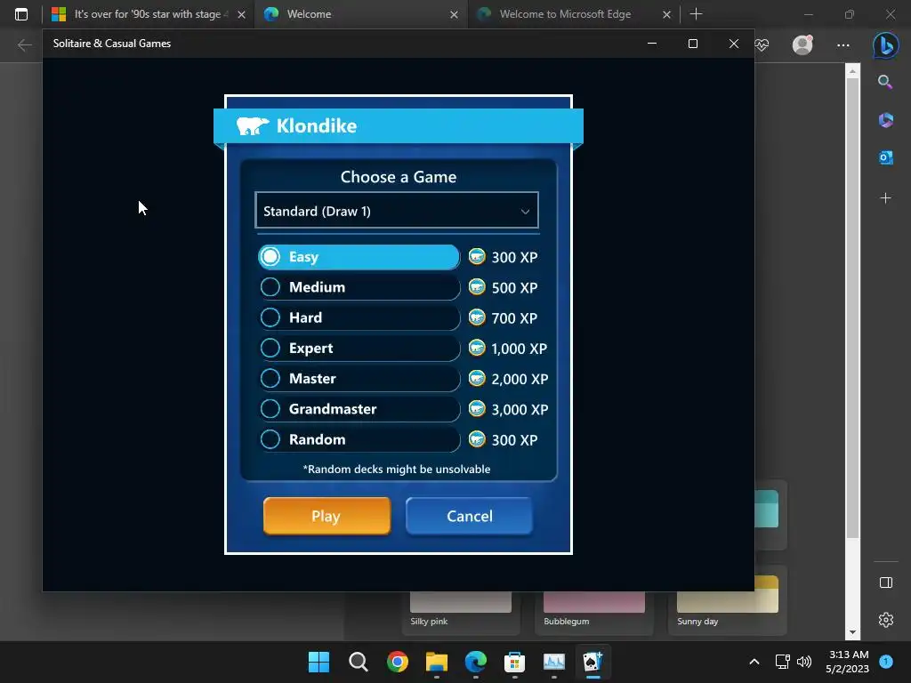
Task: Choose Grandmaster difficulty
Action: point(359,409)
